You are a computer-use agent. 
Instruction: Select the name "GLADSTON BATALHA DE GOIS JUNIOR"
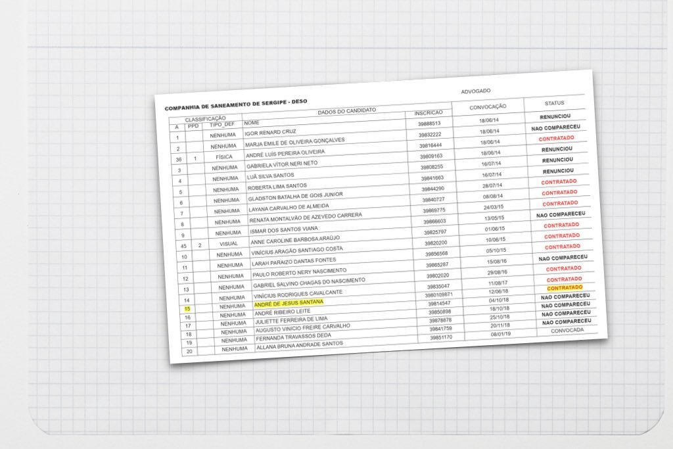(x=295, y=197)
